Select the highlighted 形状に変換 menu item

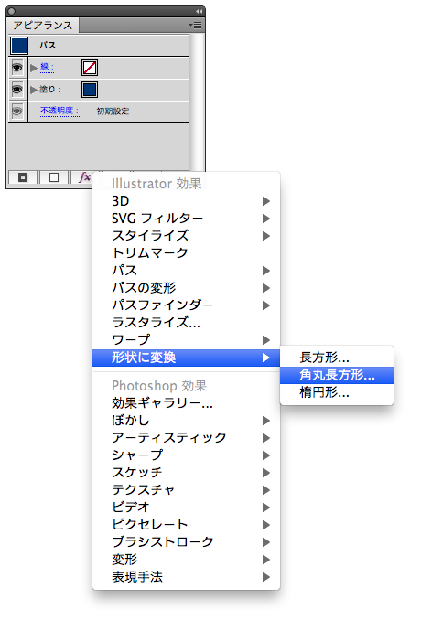tap(186, 358)
